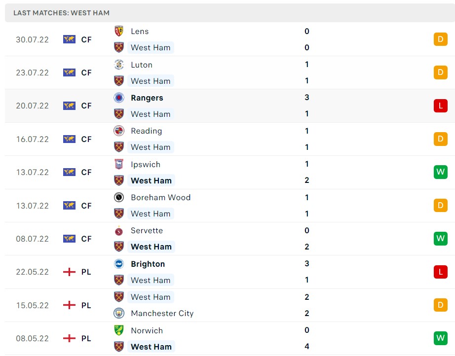Click the Brighton club crest icon
Image resolution: width=455 pixels, height=356 pixels.
[118, 264]
